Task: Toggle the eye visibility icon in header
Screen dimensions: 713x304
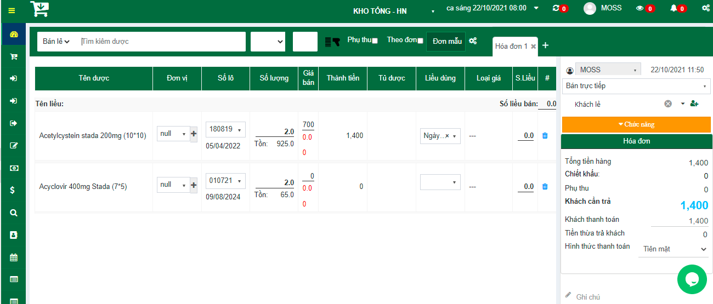Action: point(640,8)
